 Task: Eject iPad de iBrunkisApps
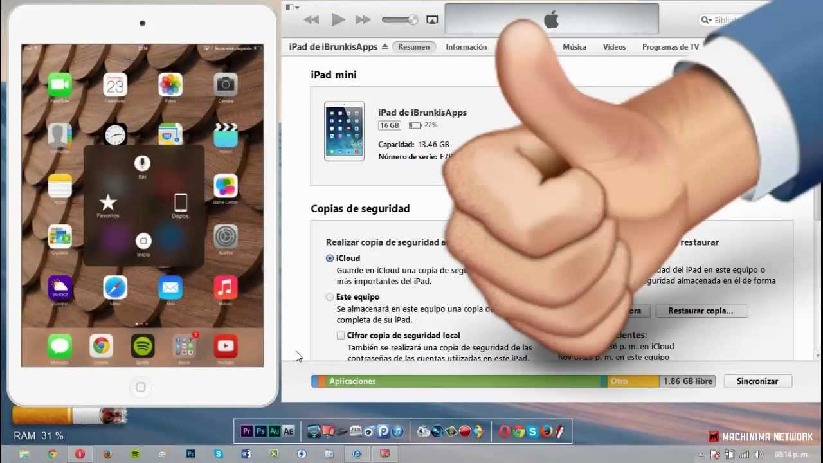pos(385,47)
